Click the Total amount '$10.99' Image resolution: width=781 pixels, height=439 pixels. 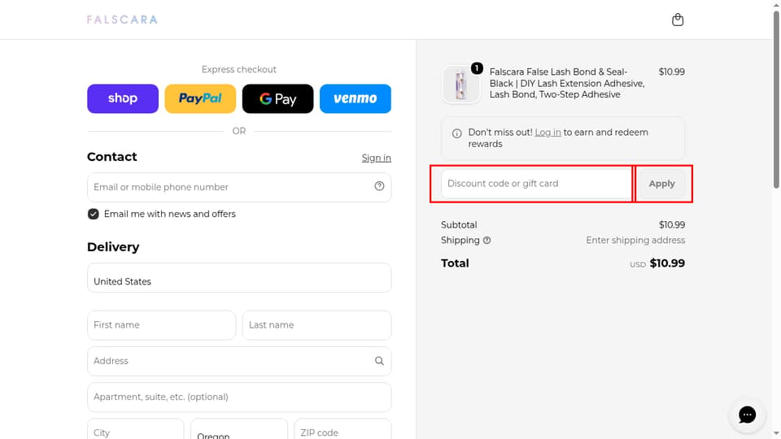667,263
